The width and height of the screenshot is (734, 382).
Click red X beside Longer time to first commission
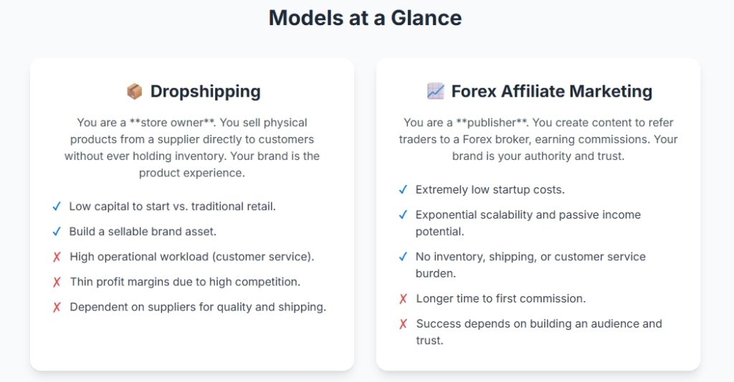(x=403, y=299)
